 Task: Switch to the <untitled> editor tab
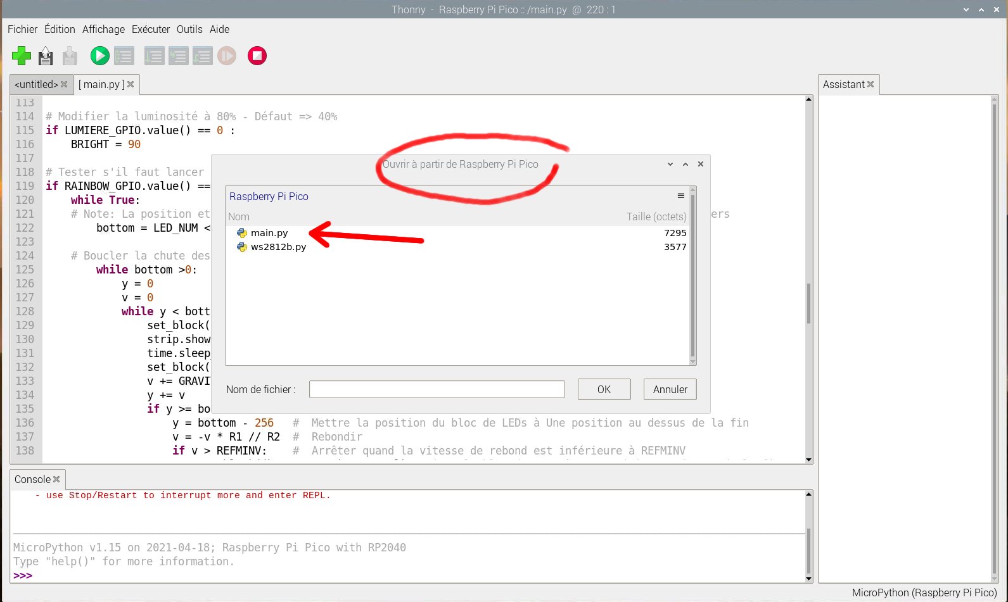click(x=36, y=84)
